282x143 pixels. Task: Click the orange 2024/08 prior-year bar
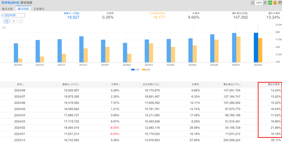(260, 50)
